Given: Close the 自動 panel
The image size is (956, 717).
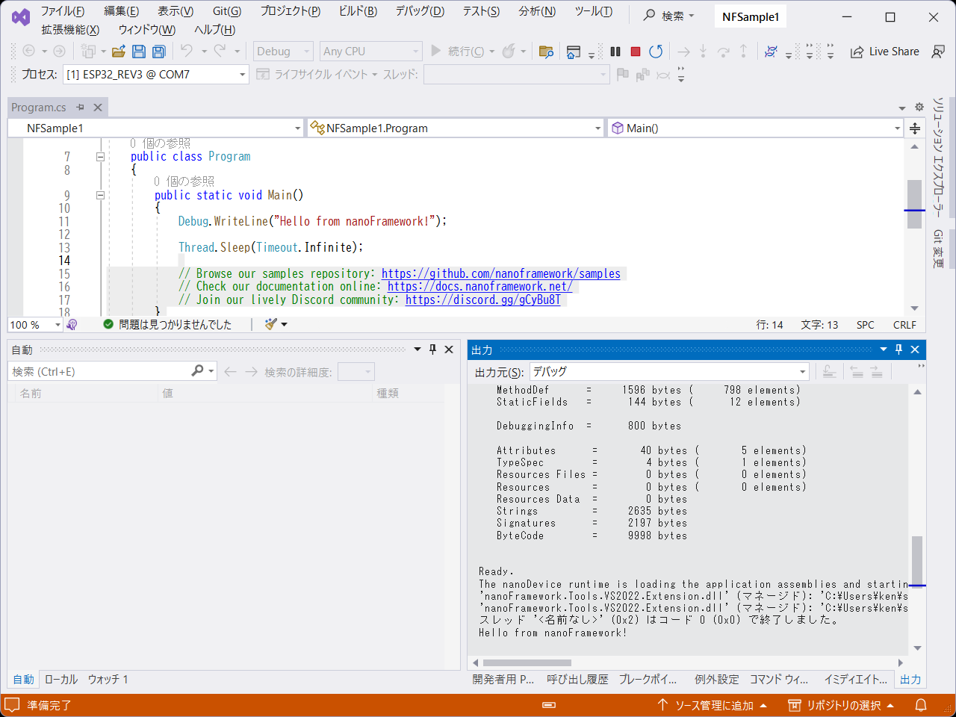Looking at the screenshot, I should 449,350.
